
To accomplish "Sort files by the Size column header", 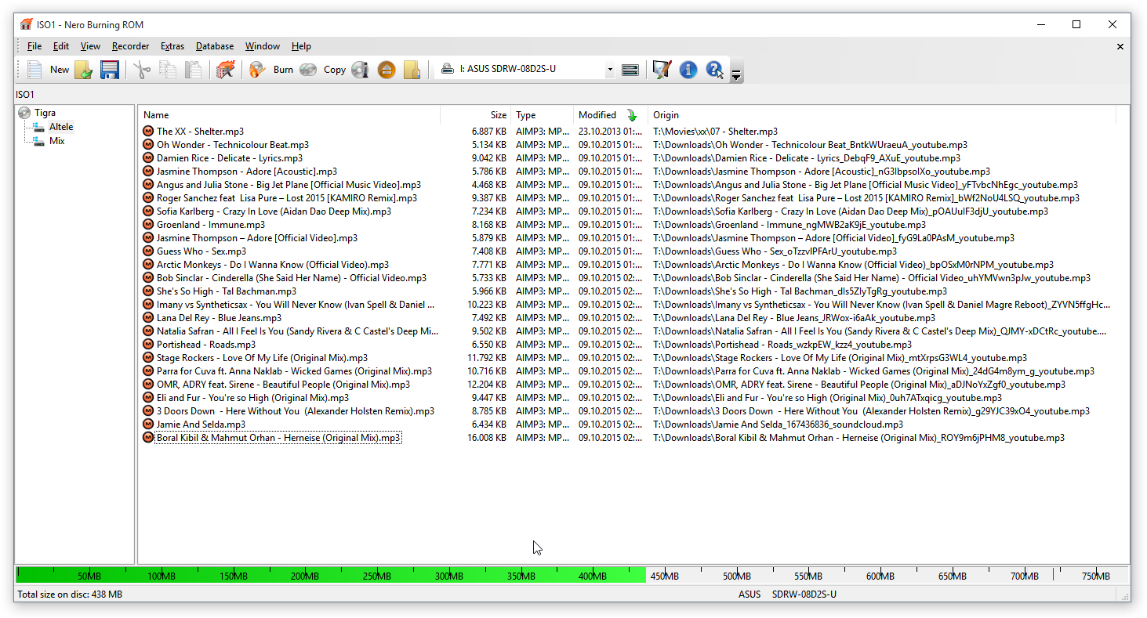I will (475, 115).
